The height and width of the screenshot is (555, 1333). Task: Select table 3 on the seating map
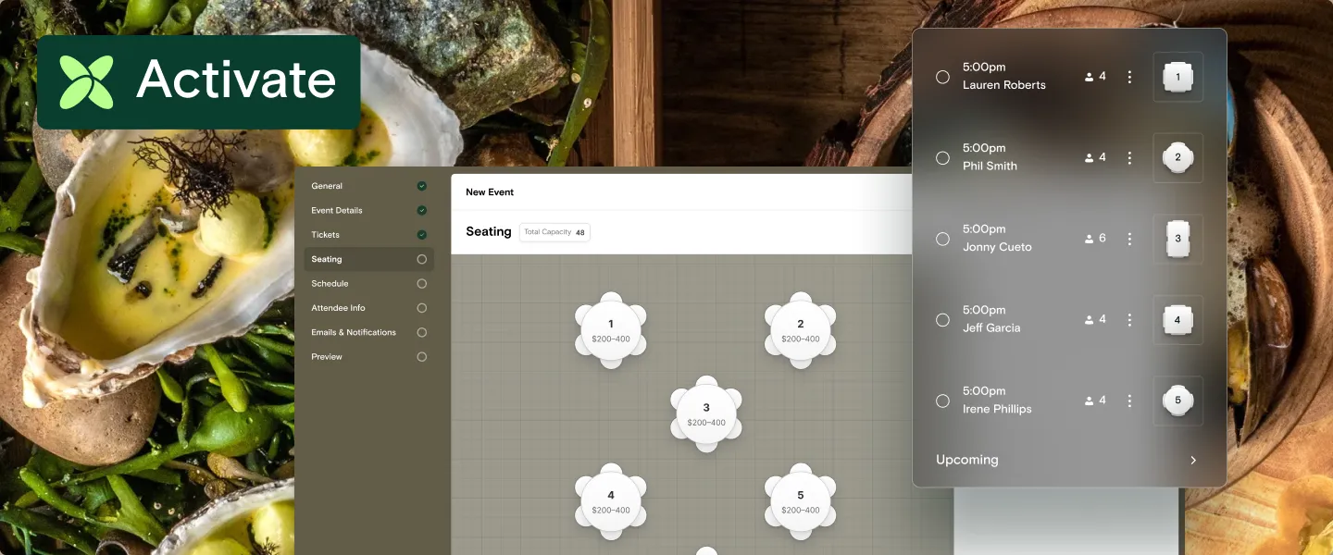[x=706, y=413]
